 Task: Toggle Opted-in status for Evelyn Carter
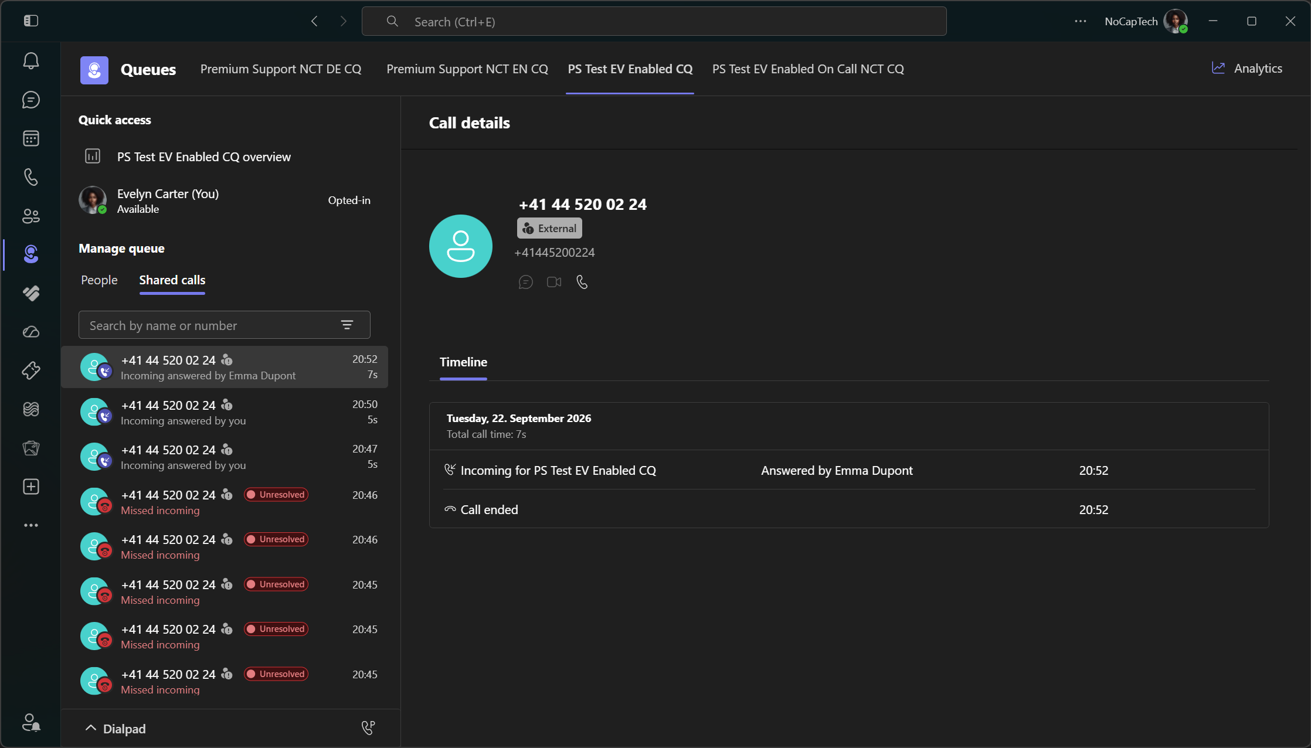(x=349, y=200)
